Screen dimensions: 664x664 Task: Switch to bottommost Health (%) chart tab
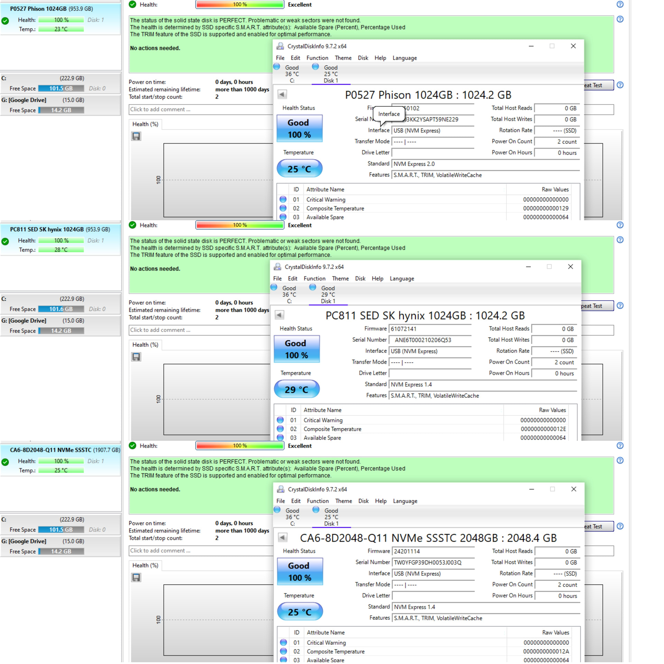[x=145, y=565]
